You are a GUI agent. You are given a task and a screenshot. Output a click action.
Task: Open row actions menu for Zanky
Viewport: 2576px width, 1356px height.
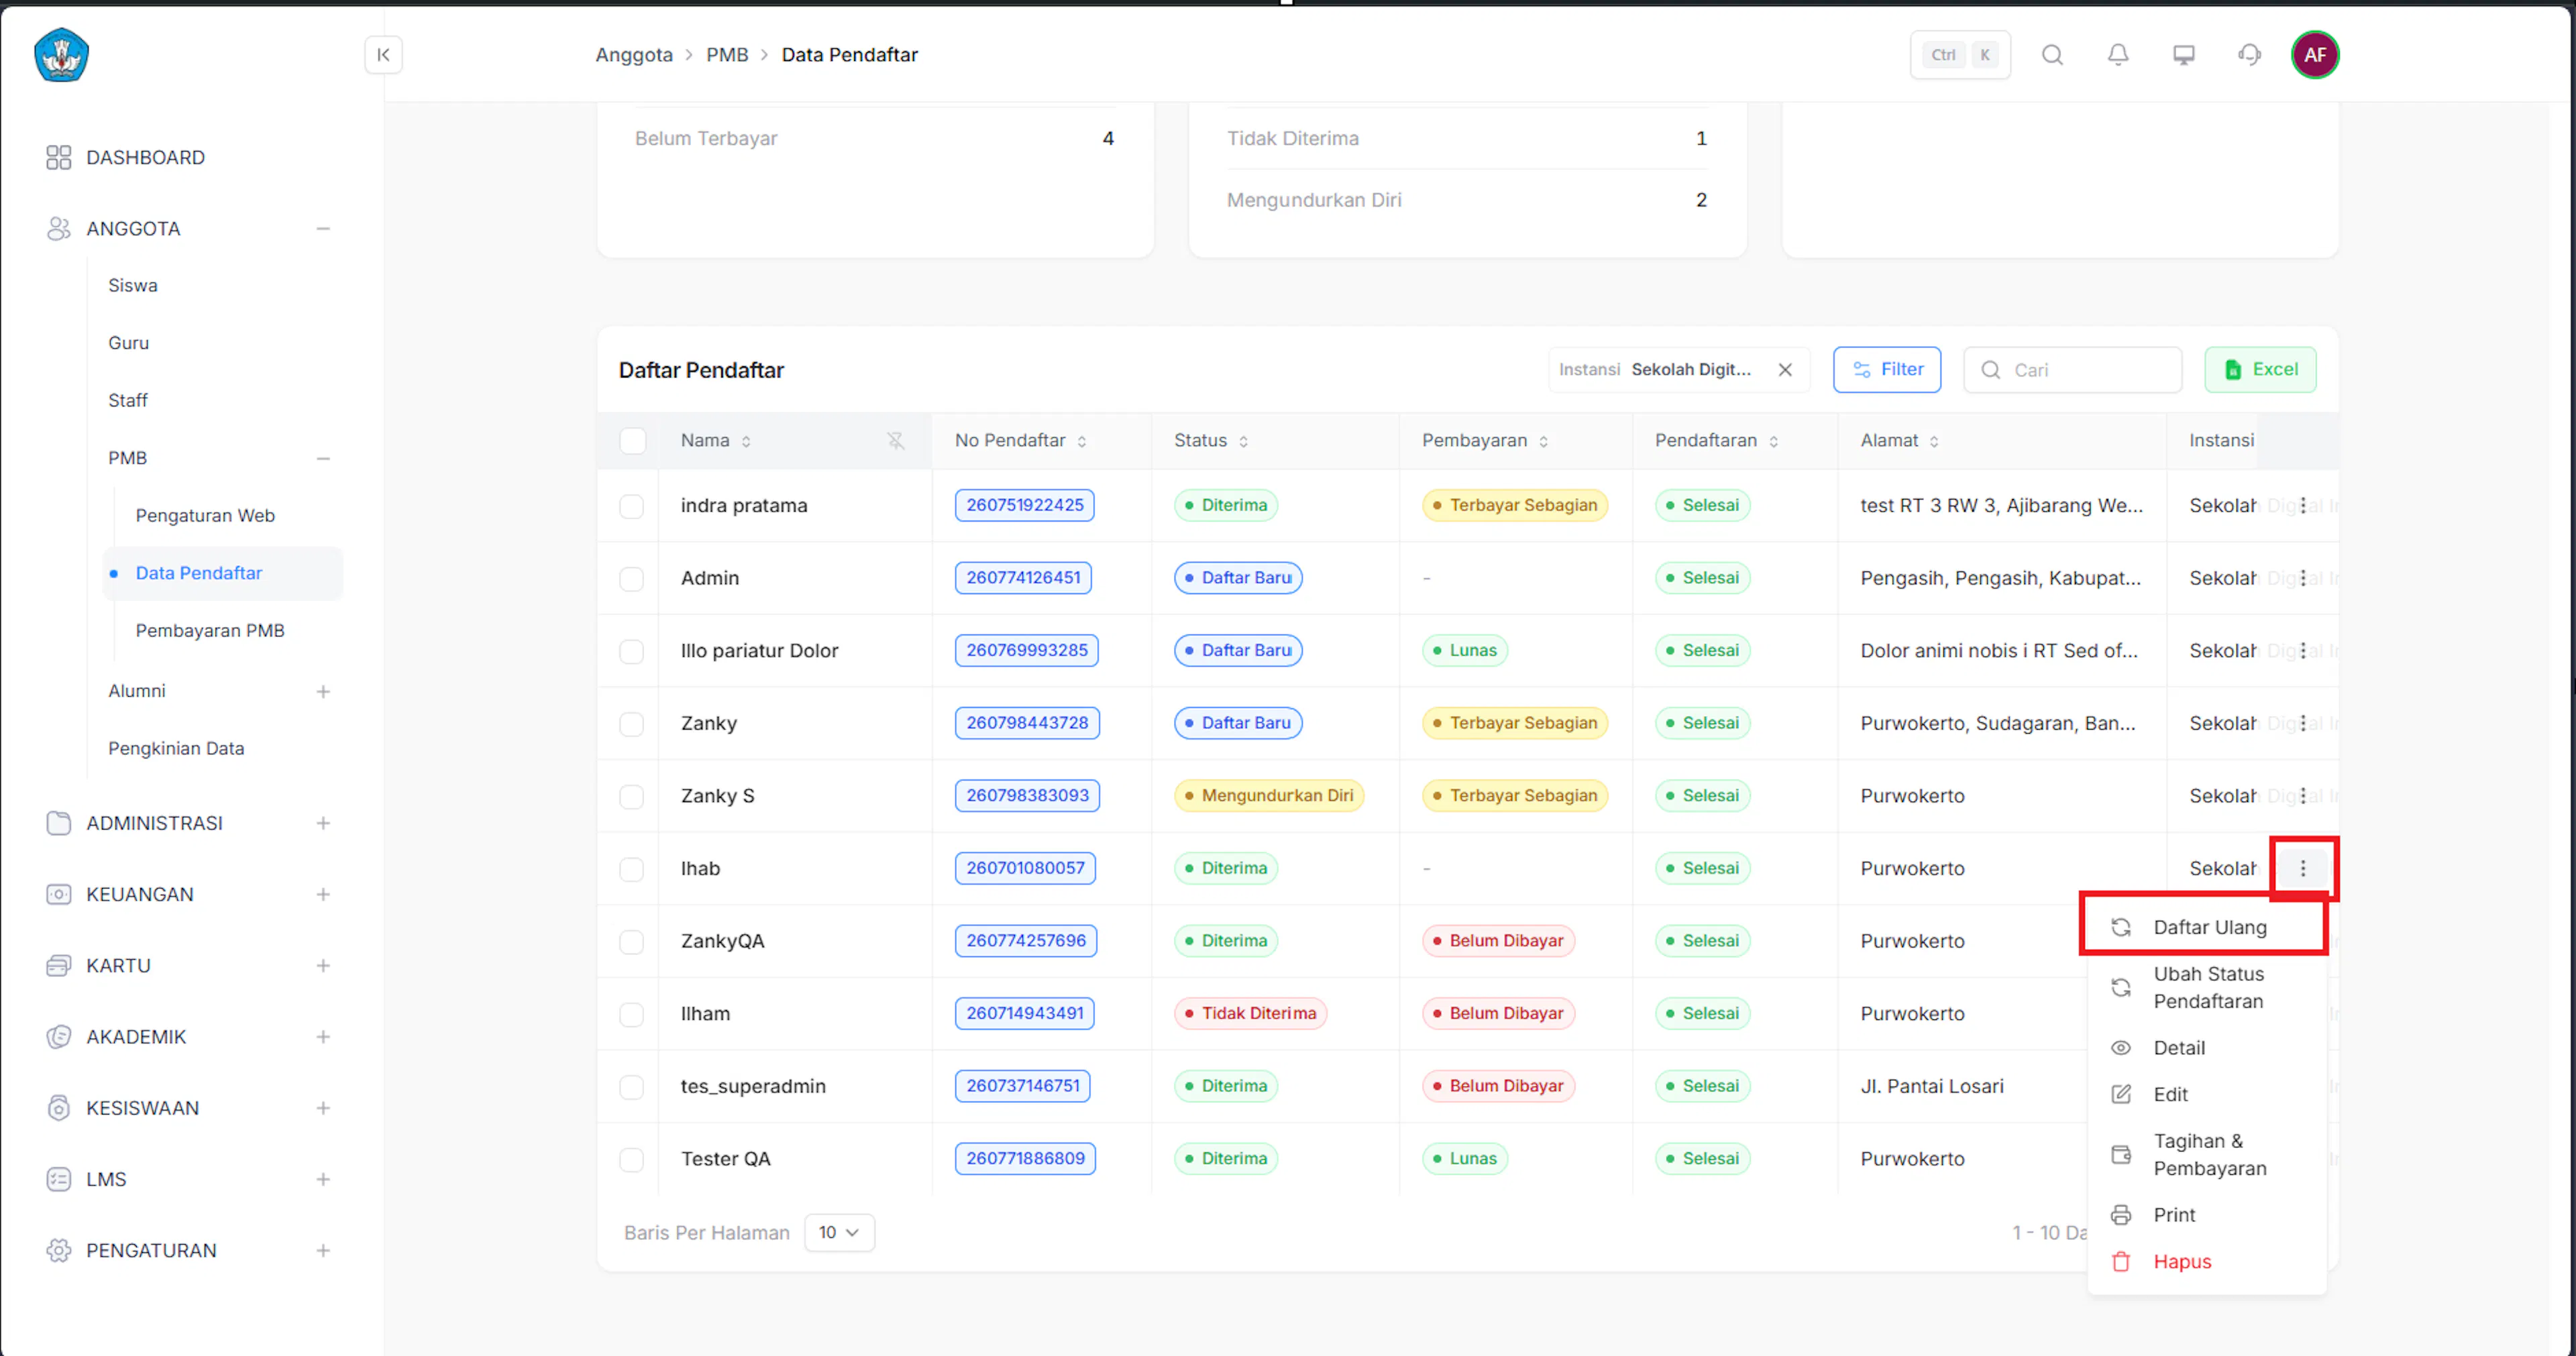tap(2303, 723)
